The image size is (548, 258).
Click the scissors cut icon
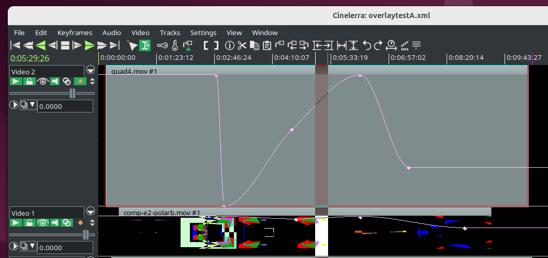pyautogui.click(x=242, y=45)
